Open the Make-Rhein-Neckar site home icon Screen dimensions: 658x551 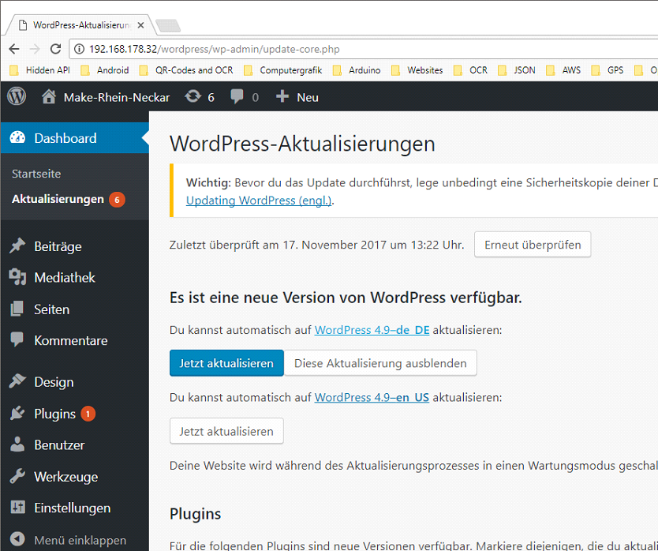click(50, 97)
